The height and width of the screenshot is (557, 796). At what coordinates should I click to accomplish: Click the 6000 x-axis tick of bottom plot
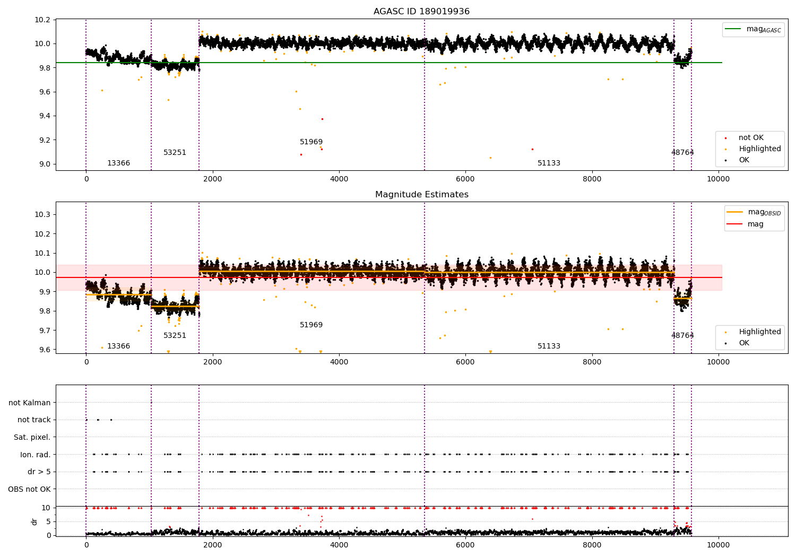pos(465,545)
